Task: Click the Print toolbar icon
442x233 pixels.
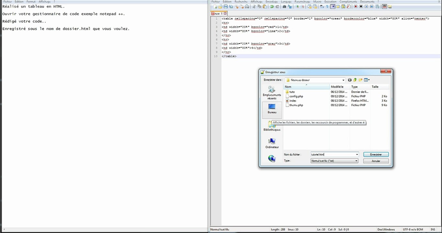Action: 247,6
